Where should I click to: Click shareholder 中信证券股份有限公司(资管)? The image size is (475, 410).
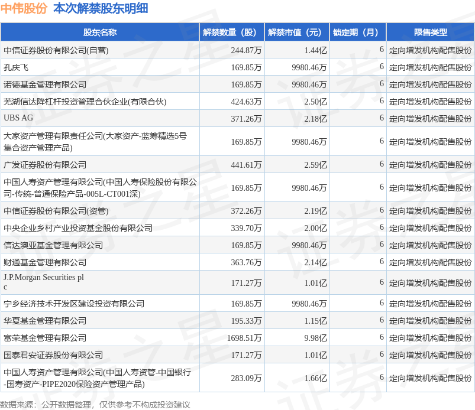[56, 211]
